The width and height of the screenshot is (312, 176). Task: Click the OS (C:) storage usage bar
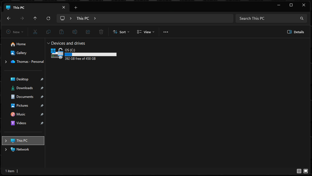click(90, 54)
